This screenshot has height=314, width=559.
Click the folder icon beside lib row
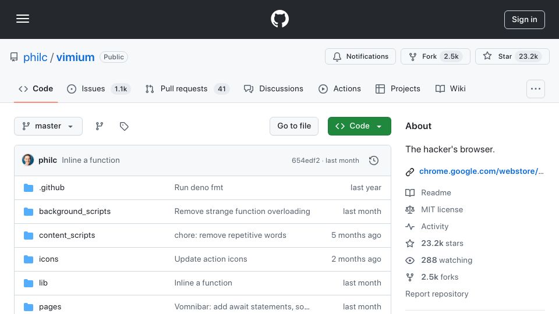pos(28,283)
